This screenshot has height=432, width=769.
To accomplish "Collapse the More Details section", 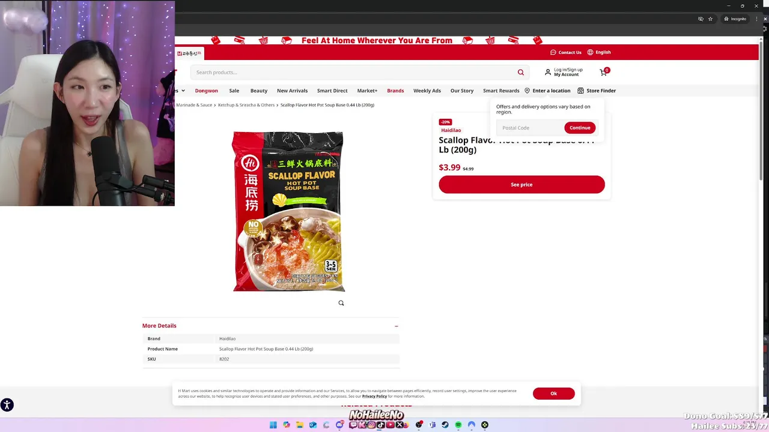I will [x=397, y=326].
